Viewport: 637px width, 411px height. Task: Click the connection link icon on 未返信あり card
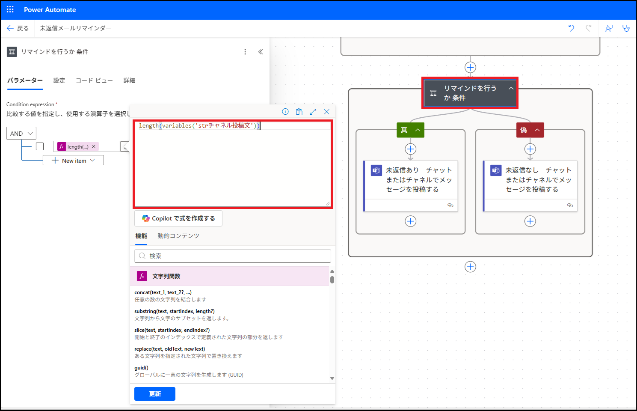point(450,205)
